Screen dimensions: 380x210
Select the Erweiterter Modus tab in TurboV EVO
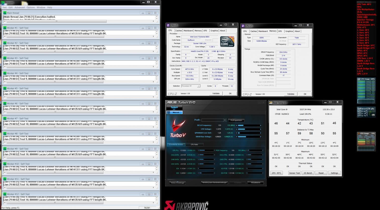pyautogui.click(x=176, y=145)
